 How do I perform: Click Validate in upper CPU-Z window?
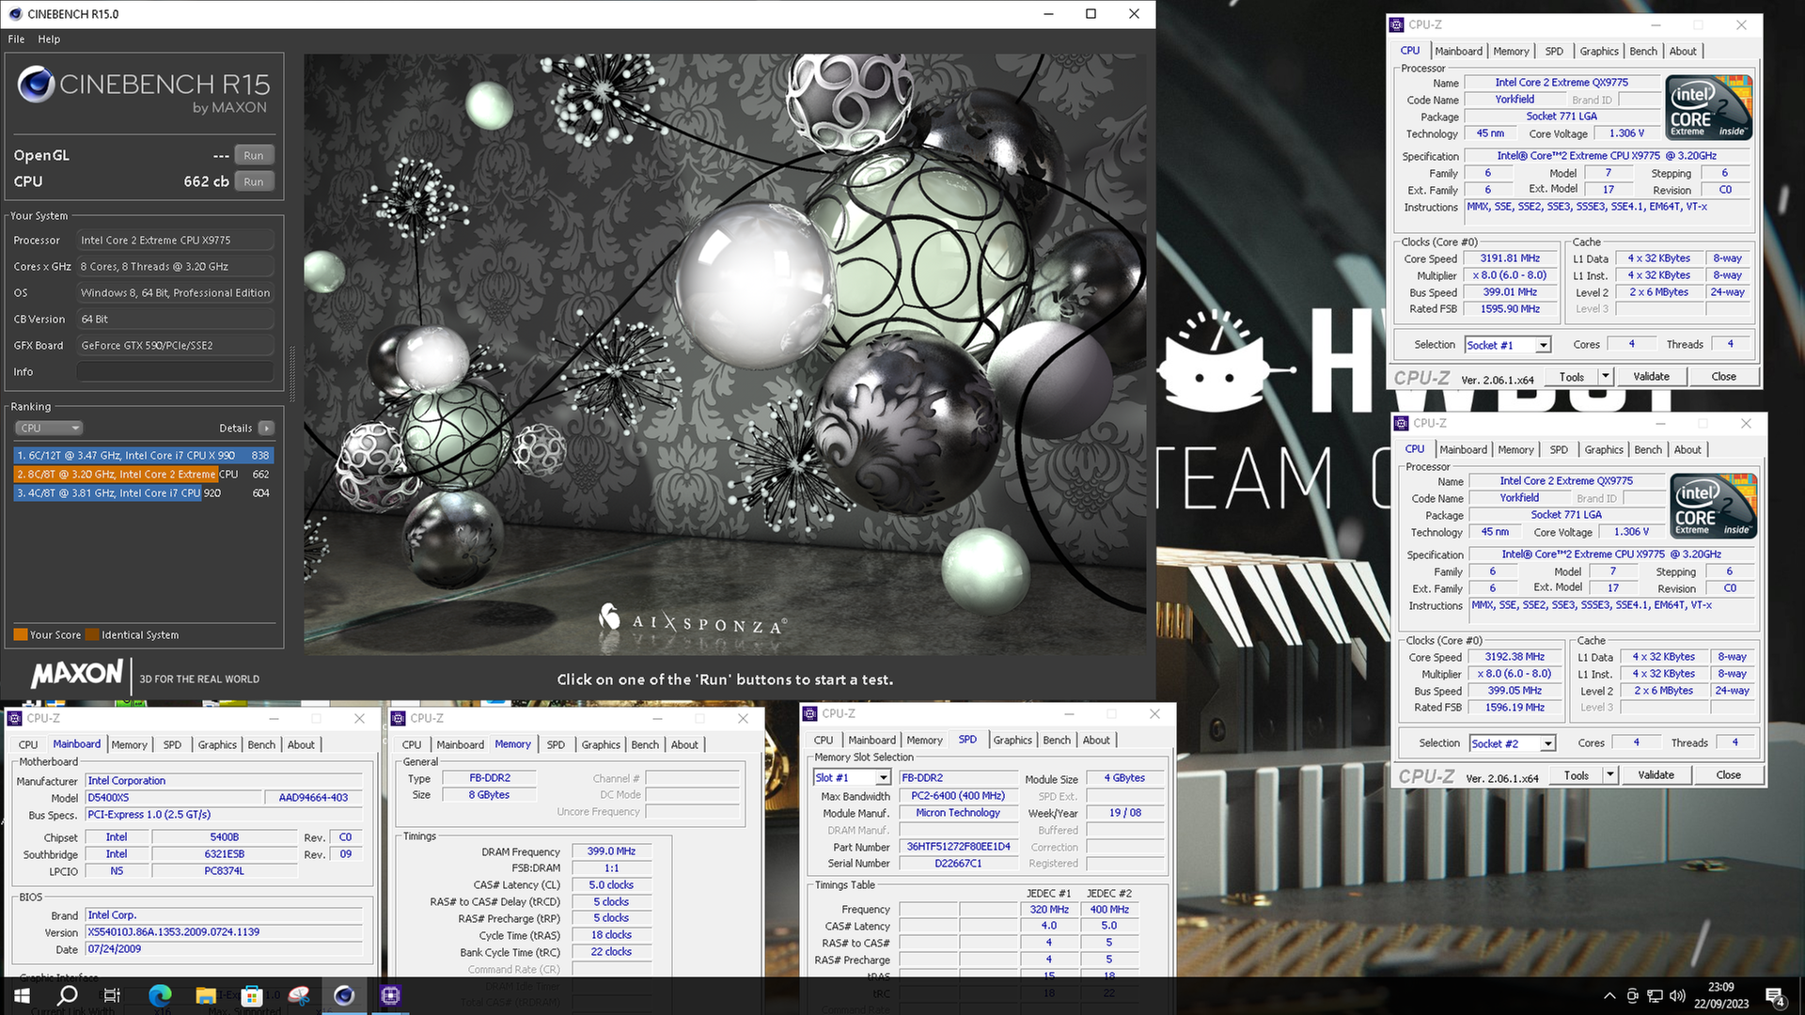tap(1651, 377)
